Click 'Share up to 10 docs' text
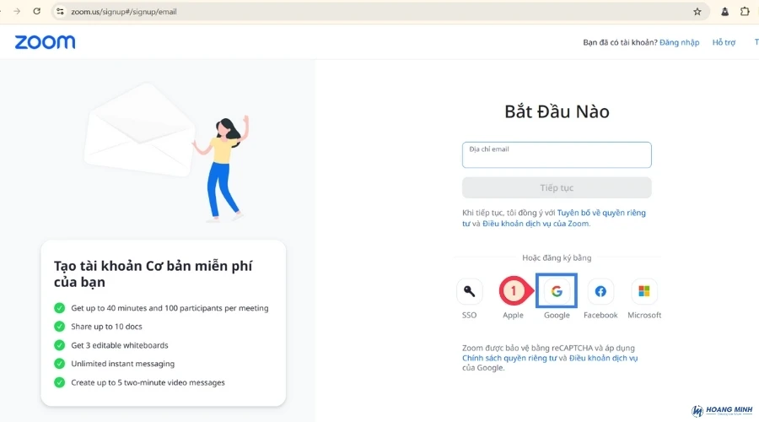 pos(106,327)
